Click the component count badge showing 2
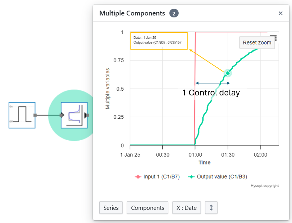This screenshot has width=292, height=223. tap(174, 13)
